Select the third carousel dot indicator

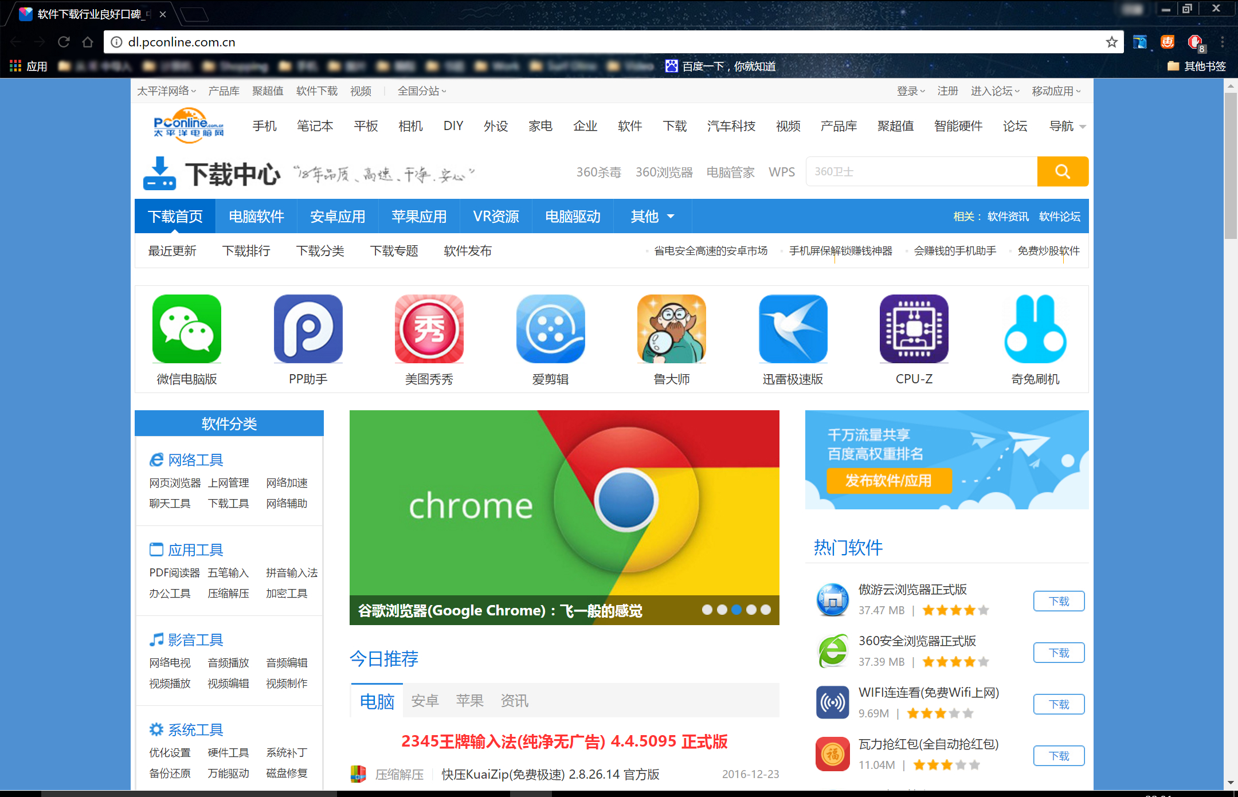point(736,610)
